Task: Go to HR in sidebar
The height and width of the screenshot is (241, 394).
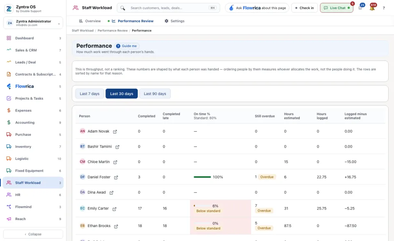Action: click(33, 195)
